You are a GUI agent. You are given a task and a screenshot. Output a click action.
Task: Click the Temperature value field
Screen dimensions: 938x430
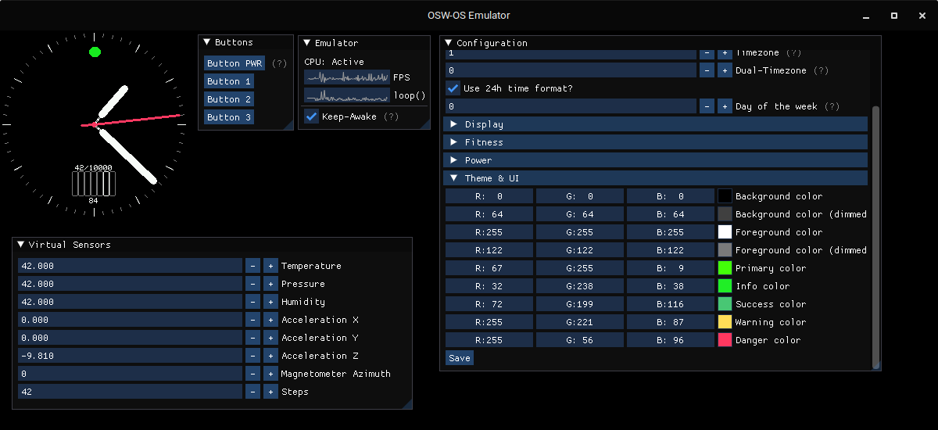[x=130, y=266]
